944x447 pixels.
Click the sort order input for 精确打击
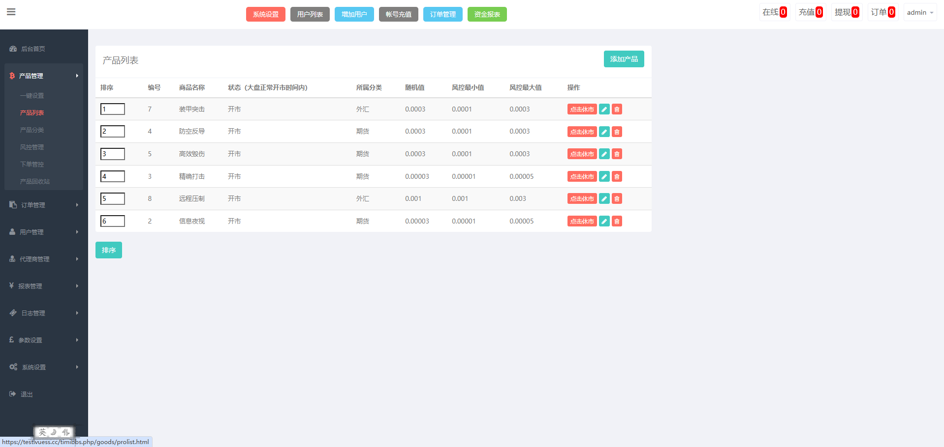[x=113, y=176]
